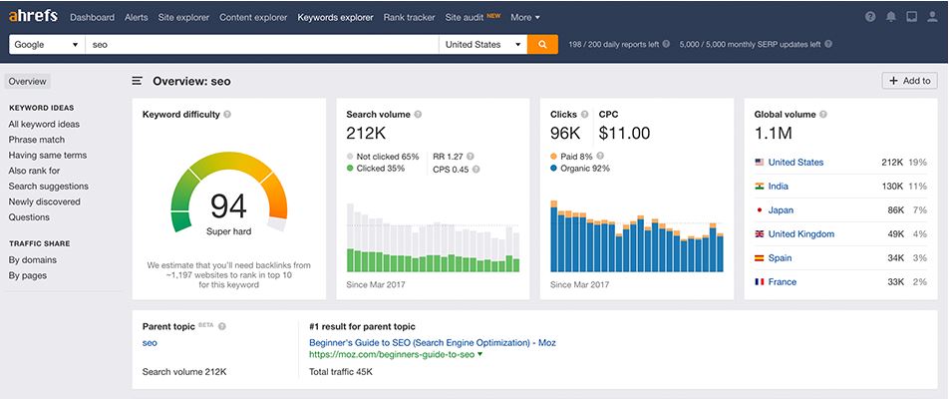The height and width of the screenshot is (399, 949).
Task: Open notifications bell icon
Action: click(891, 17)
